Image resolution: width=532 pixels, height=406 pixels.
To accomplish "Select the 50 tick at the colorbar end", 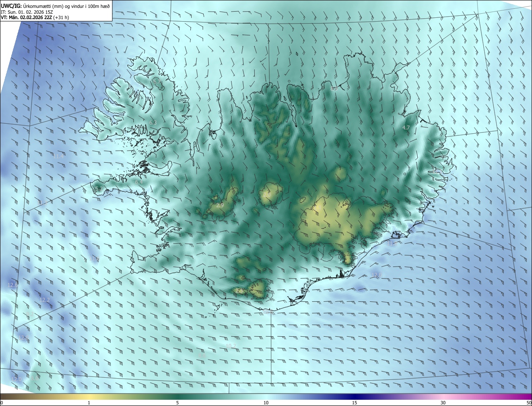I will [529, 403].
